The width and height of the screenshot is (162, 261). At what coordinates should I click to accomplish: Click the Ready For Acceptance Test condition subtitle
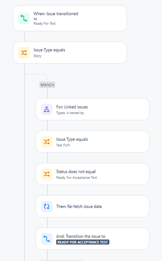click(x=76, y=178)
